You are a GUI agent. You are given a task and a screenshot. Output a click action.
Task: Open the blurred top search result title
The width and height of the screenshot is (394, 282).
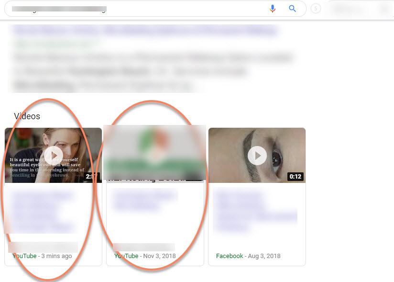point(145,31)
